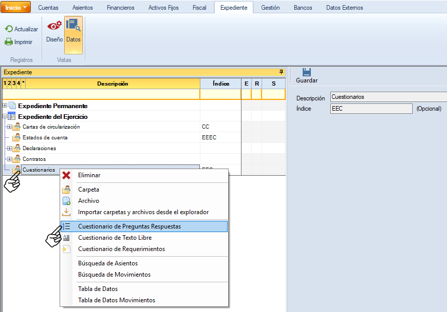Click the Índice column header

[220, 84]
